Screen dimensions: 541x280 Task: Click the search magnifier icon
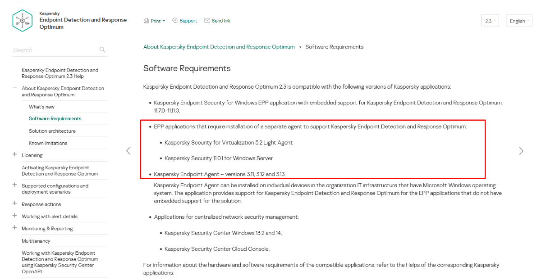point(102,50)
